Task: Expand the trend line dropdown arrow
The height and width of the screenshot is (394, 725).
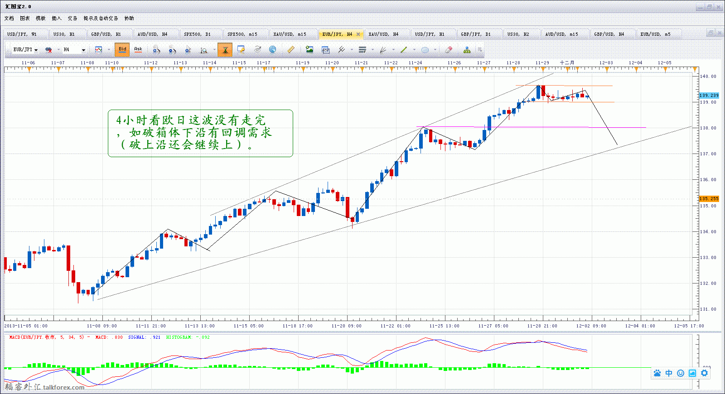Action: [x=414, y=50]
